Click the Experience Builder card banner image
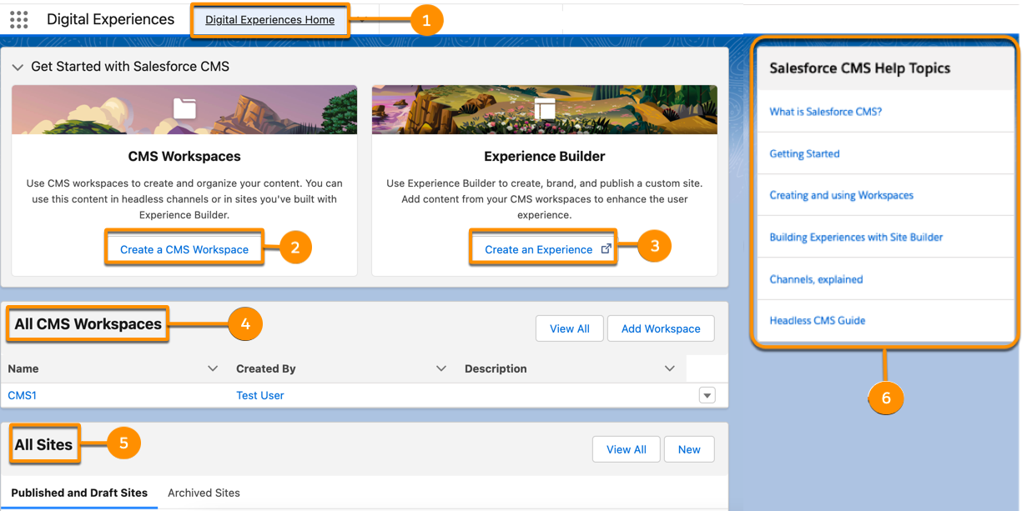The width and height of the screenshot is (1022, 511). coord(545,109)
